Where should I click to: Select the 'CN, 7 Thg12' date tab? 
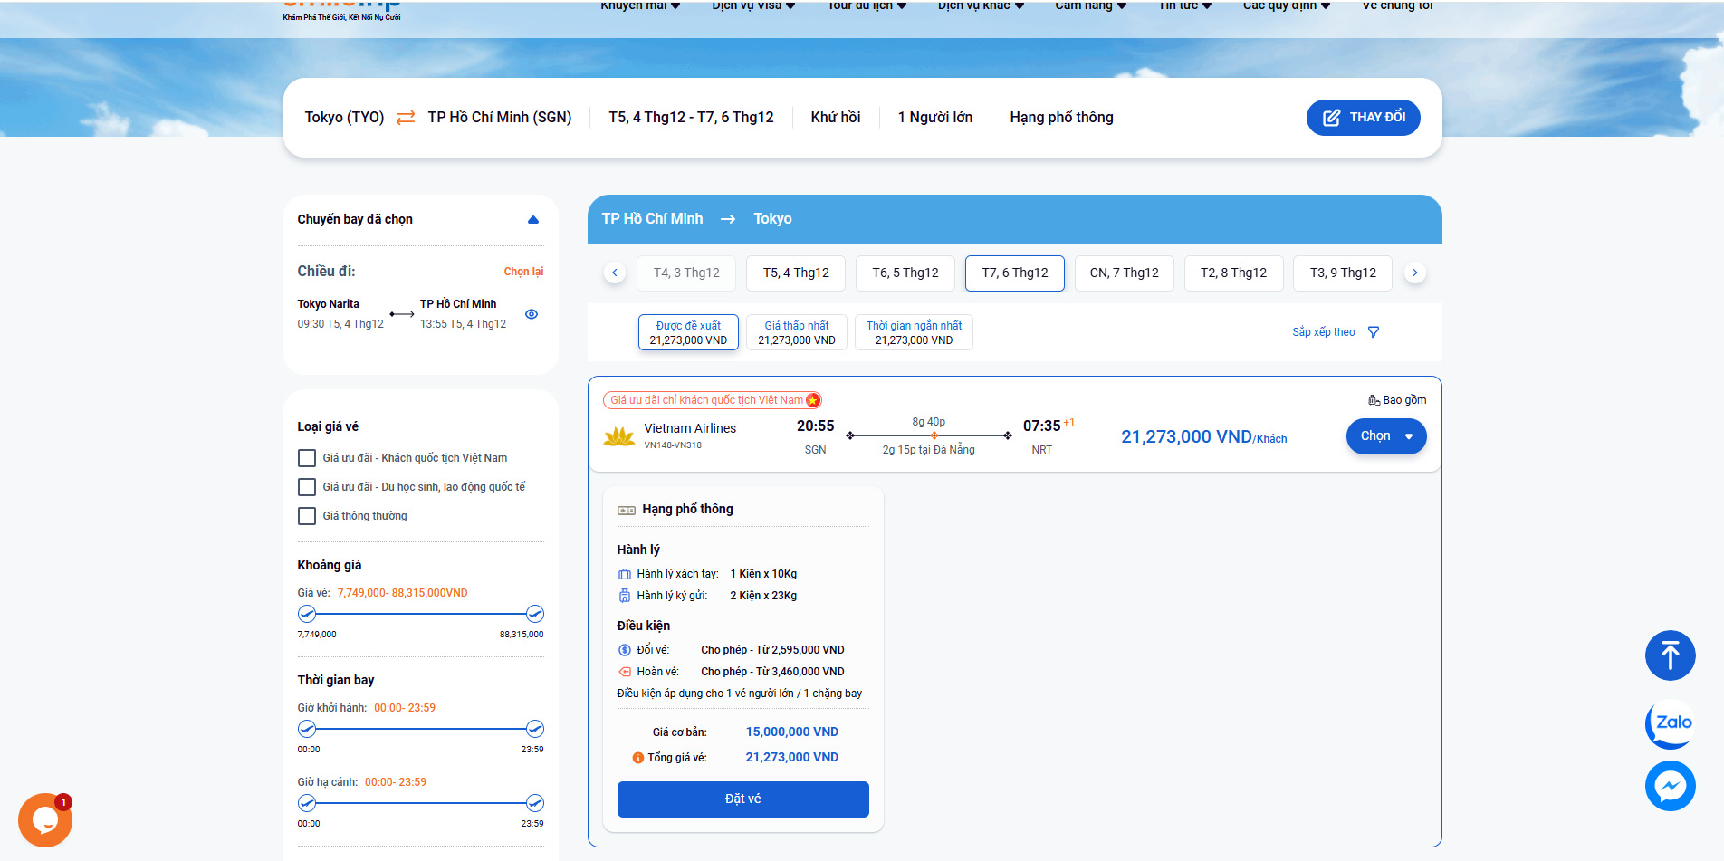[1124, 273]
